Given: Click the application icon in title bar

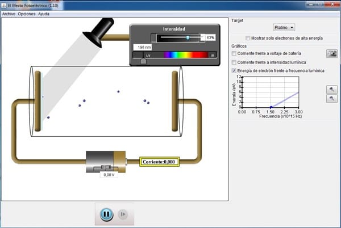Looking at the screenshot, I should [4, 5].
